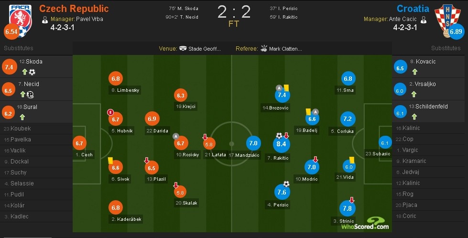Click the yellow card above Vida
Viewport: 468px width, 238px height.
351,160
